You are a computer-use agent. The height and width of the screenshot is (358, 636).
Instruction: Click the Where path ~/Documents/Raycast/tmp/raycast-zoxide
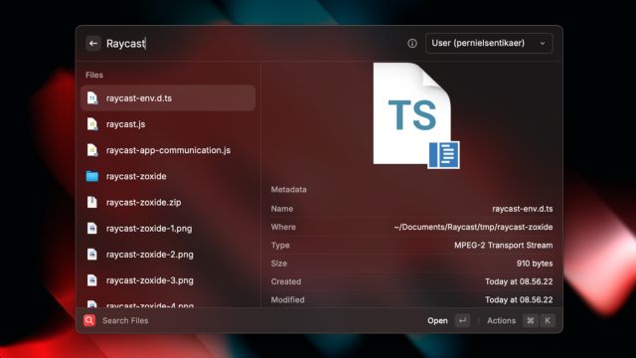pos(473,227)
